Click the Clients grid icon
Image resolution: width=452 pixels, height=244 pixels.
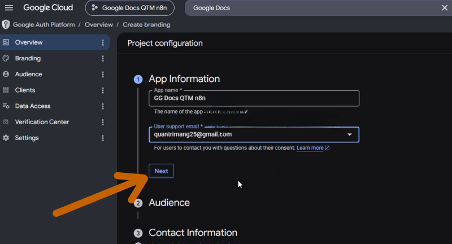[x=6, y=90]
